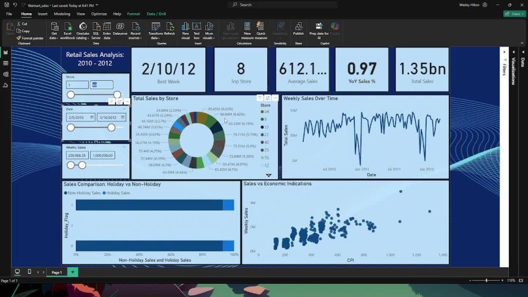
Task: Switch to mobile layout at bottom
Action: [x=29, y=272]
